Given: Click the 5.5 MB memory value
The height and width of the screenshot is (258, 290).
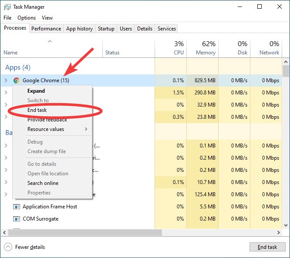Looking at the screenshot, I should coord(208,207).
